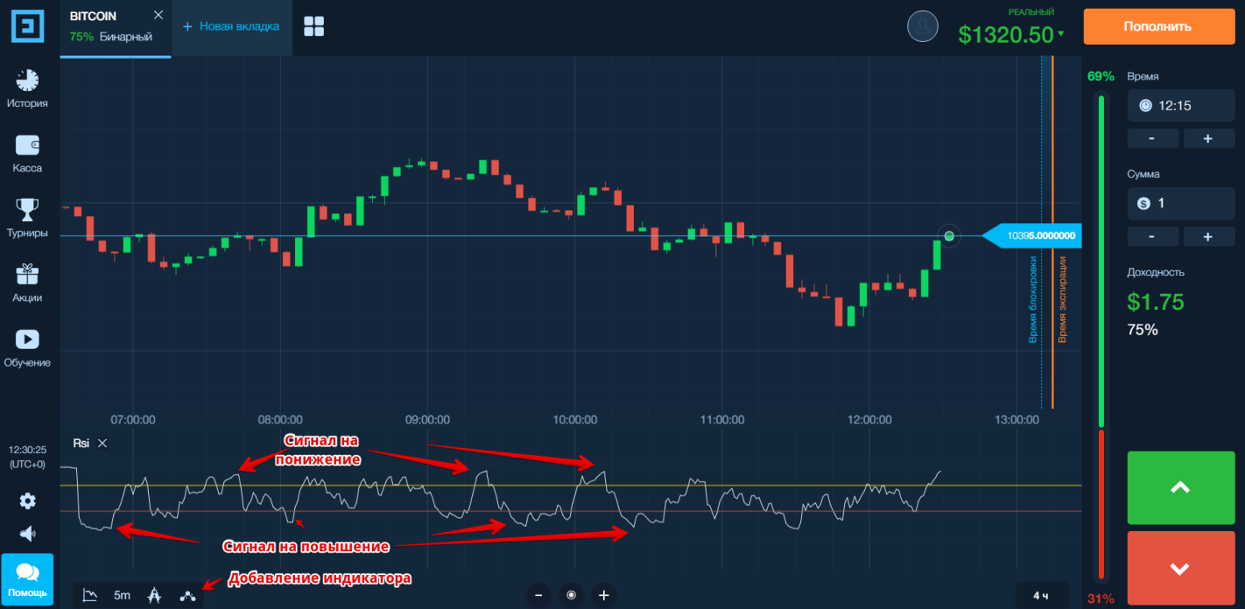Viewport: 1245px width, 609px height.
Task: Open the chart type selector icon
Action: [90, 596]
